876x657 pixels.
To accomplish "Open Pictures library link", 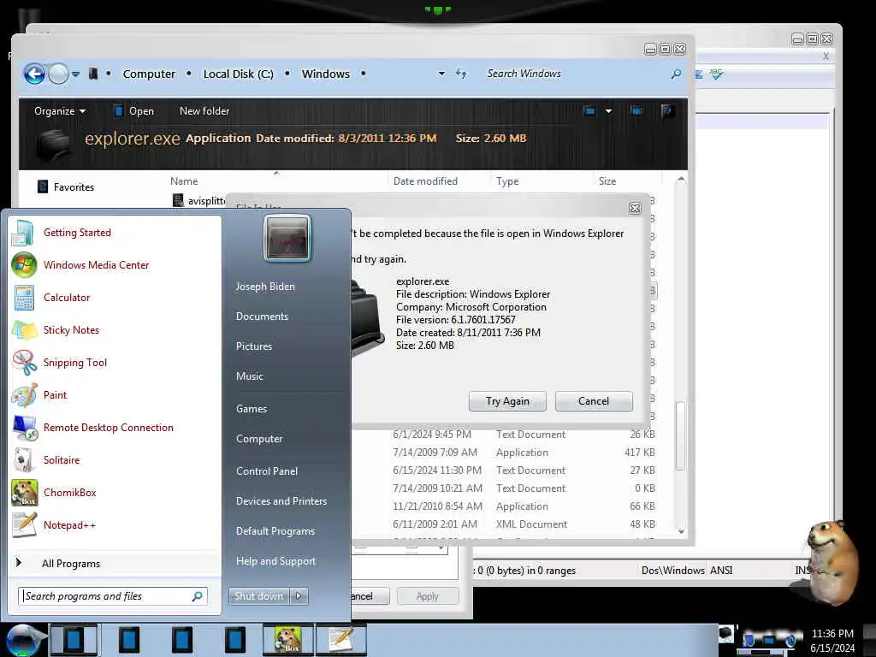I will [x=253, y=346].
